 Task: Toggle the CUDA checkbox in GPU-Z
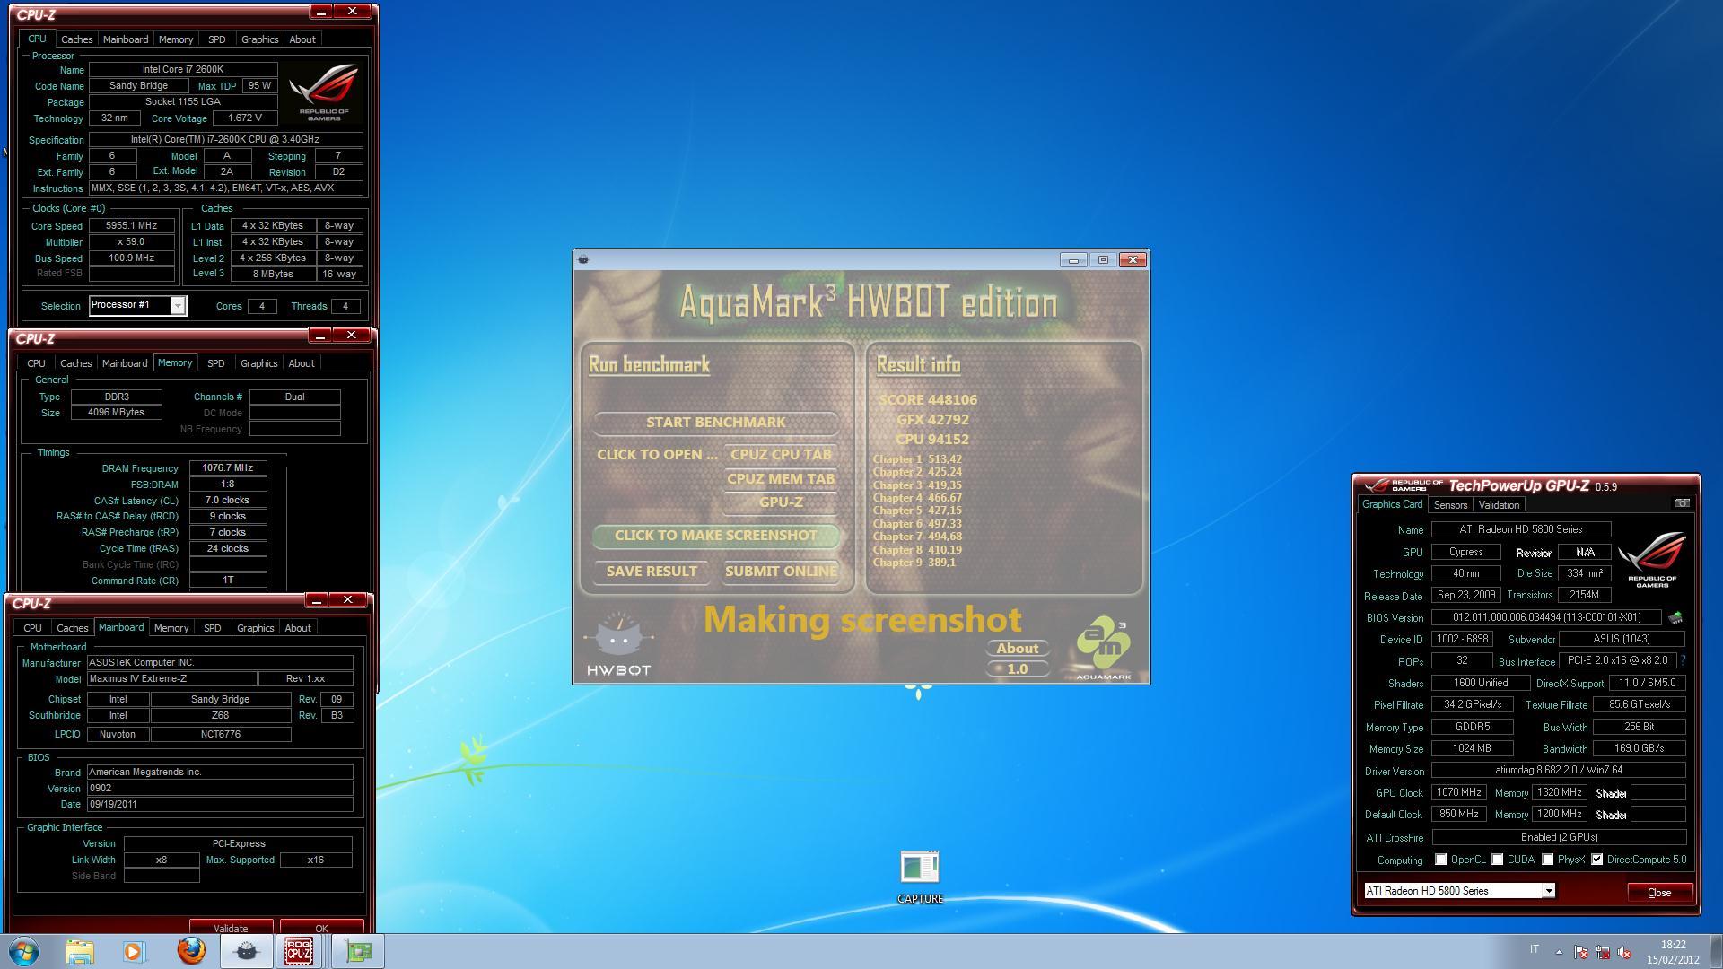1498,860
